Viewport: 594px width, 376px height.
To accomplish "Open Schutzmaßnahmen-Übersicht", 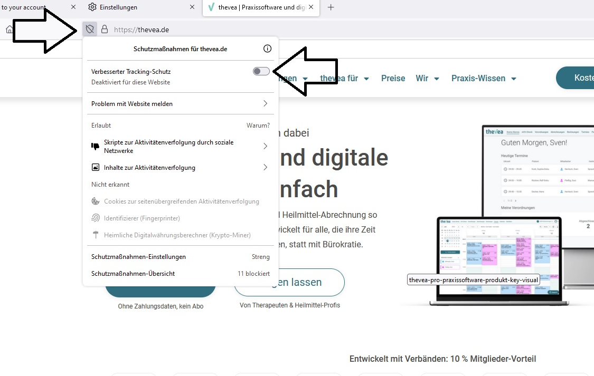I will click(181, 274).
